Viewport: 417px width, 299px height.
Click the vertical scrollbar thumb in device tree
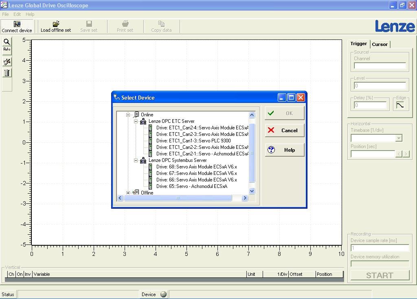coord(252,153)
